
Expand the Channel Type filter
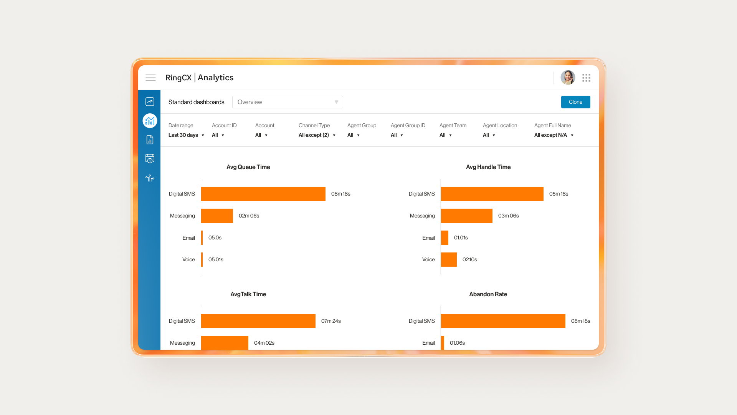317,135
